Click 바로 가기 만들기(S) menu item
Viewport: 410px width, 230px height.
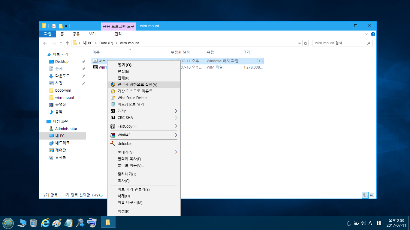coord(144,189)
